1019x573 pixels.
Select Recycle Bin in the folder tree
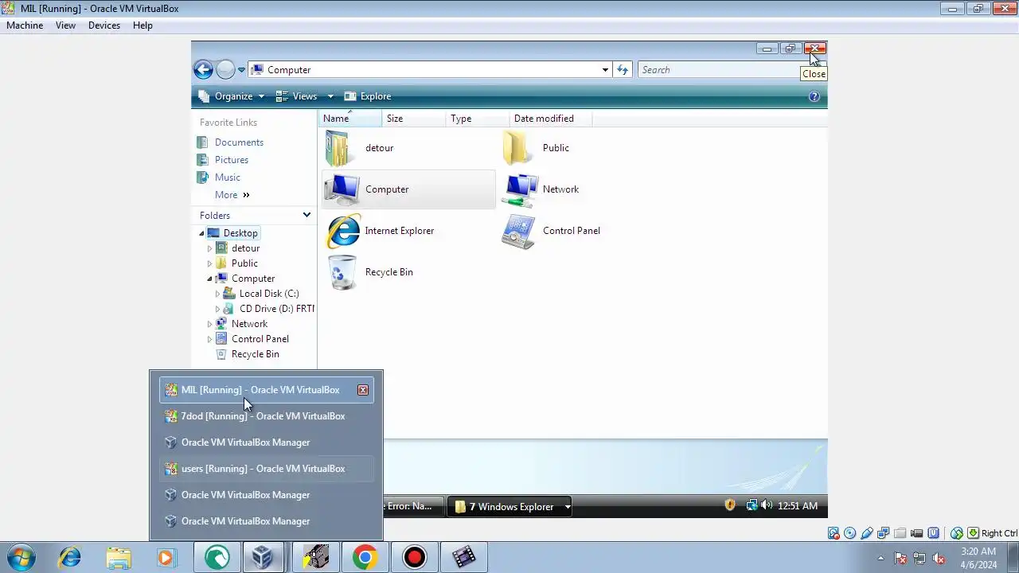[x=255, y=354]
